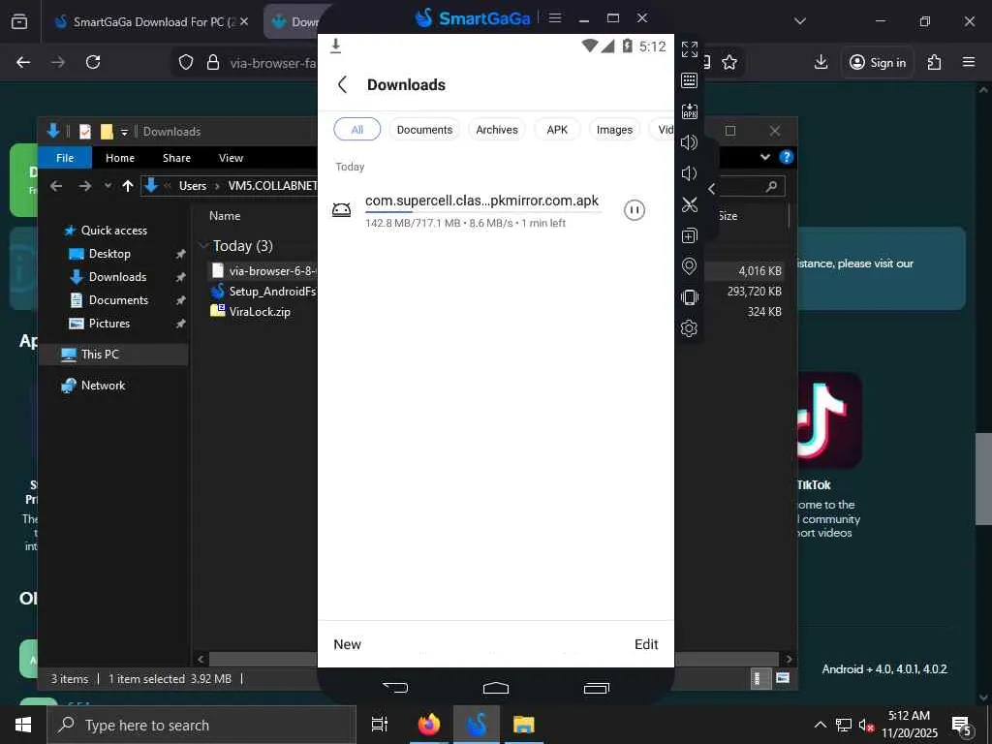Tap the Android back navigation button

coord(395,687)
